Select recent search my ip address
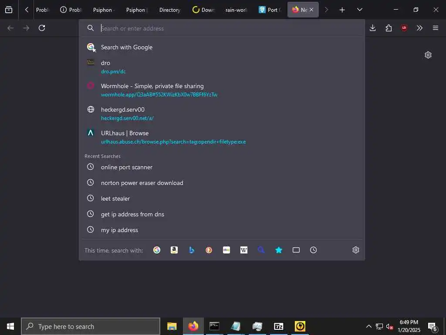Screen dimensions: 446x335 [222, 230]
